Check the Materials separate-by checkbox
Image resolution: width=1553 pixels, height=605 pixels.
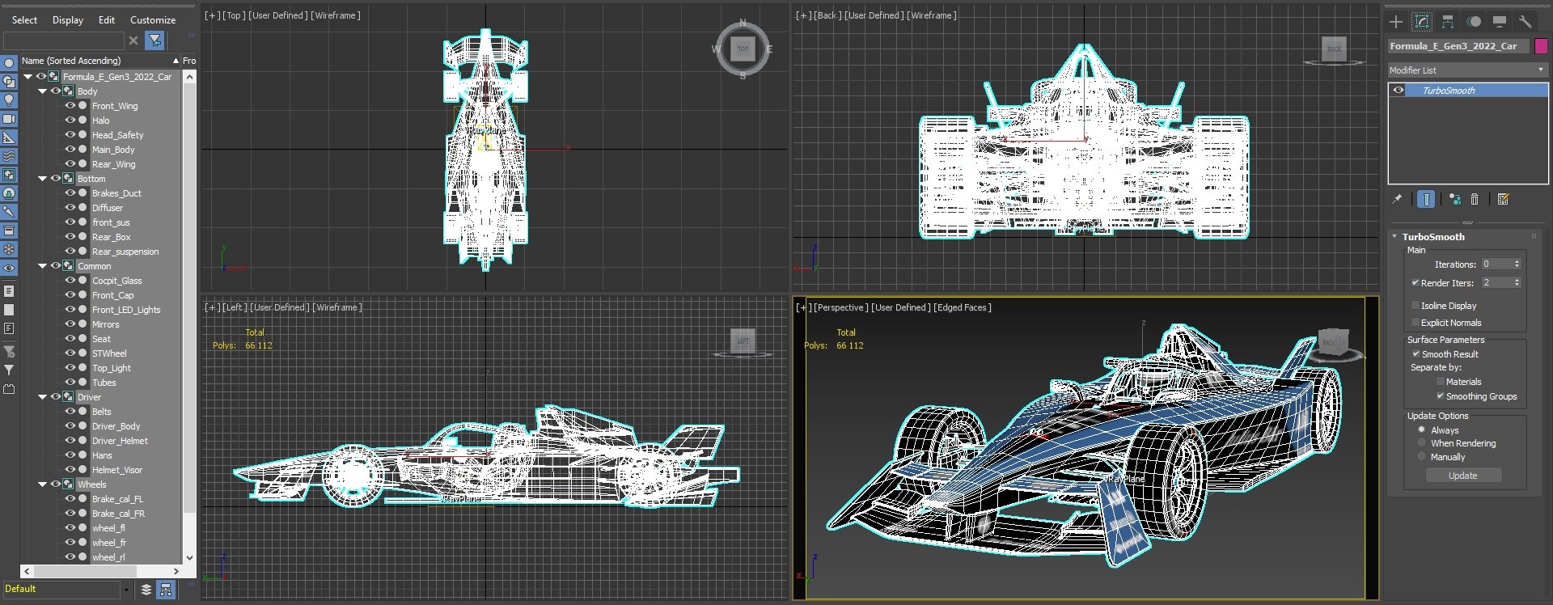(x=1441, y=382)
